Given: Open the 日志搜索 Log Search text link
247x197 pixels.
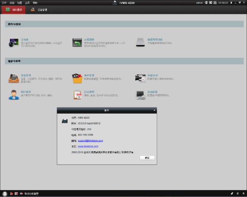Looking at the screenshot, I should coord(89,92).
